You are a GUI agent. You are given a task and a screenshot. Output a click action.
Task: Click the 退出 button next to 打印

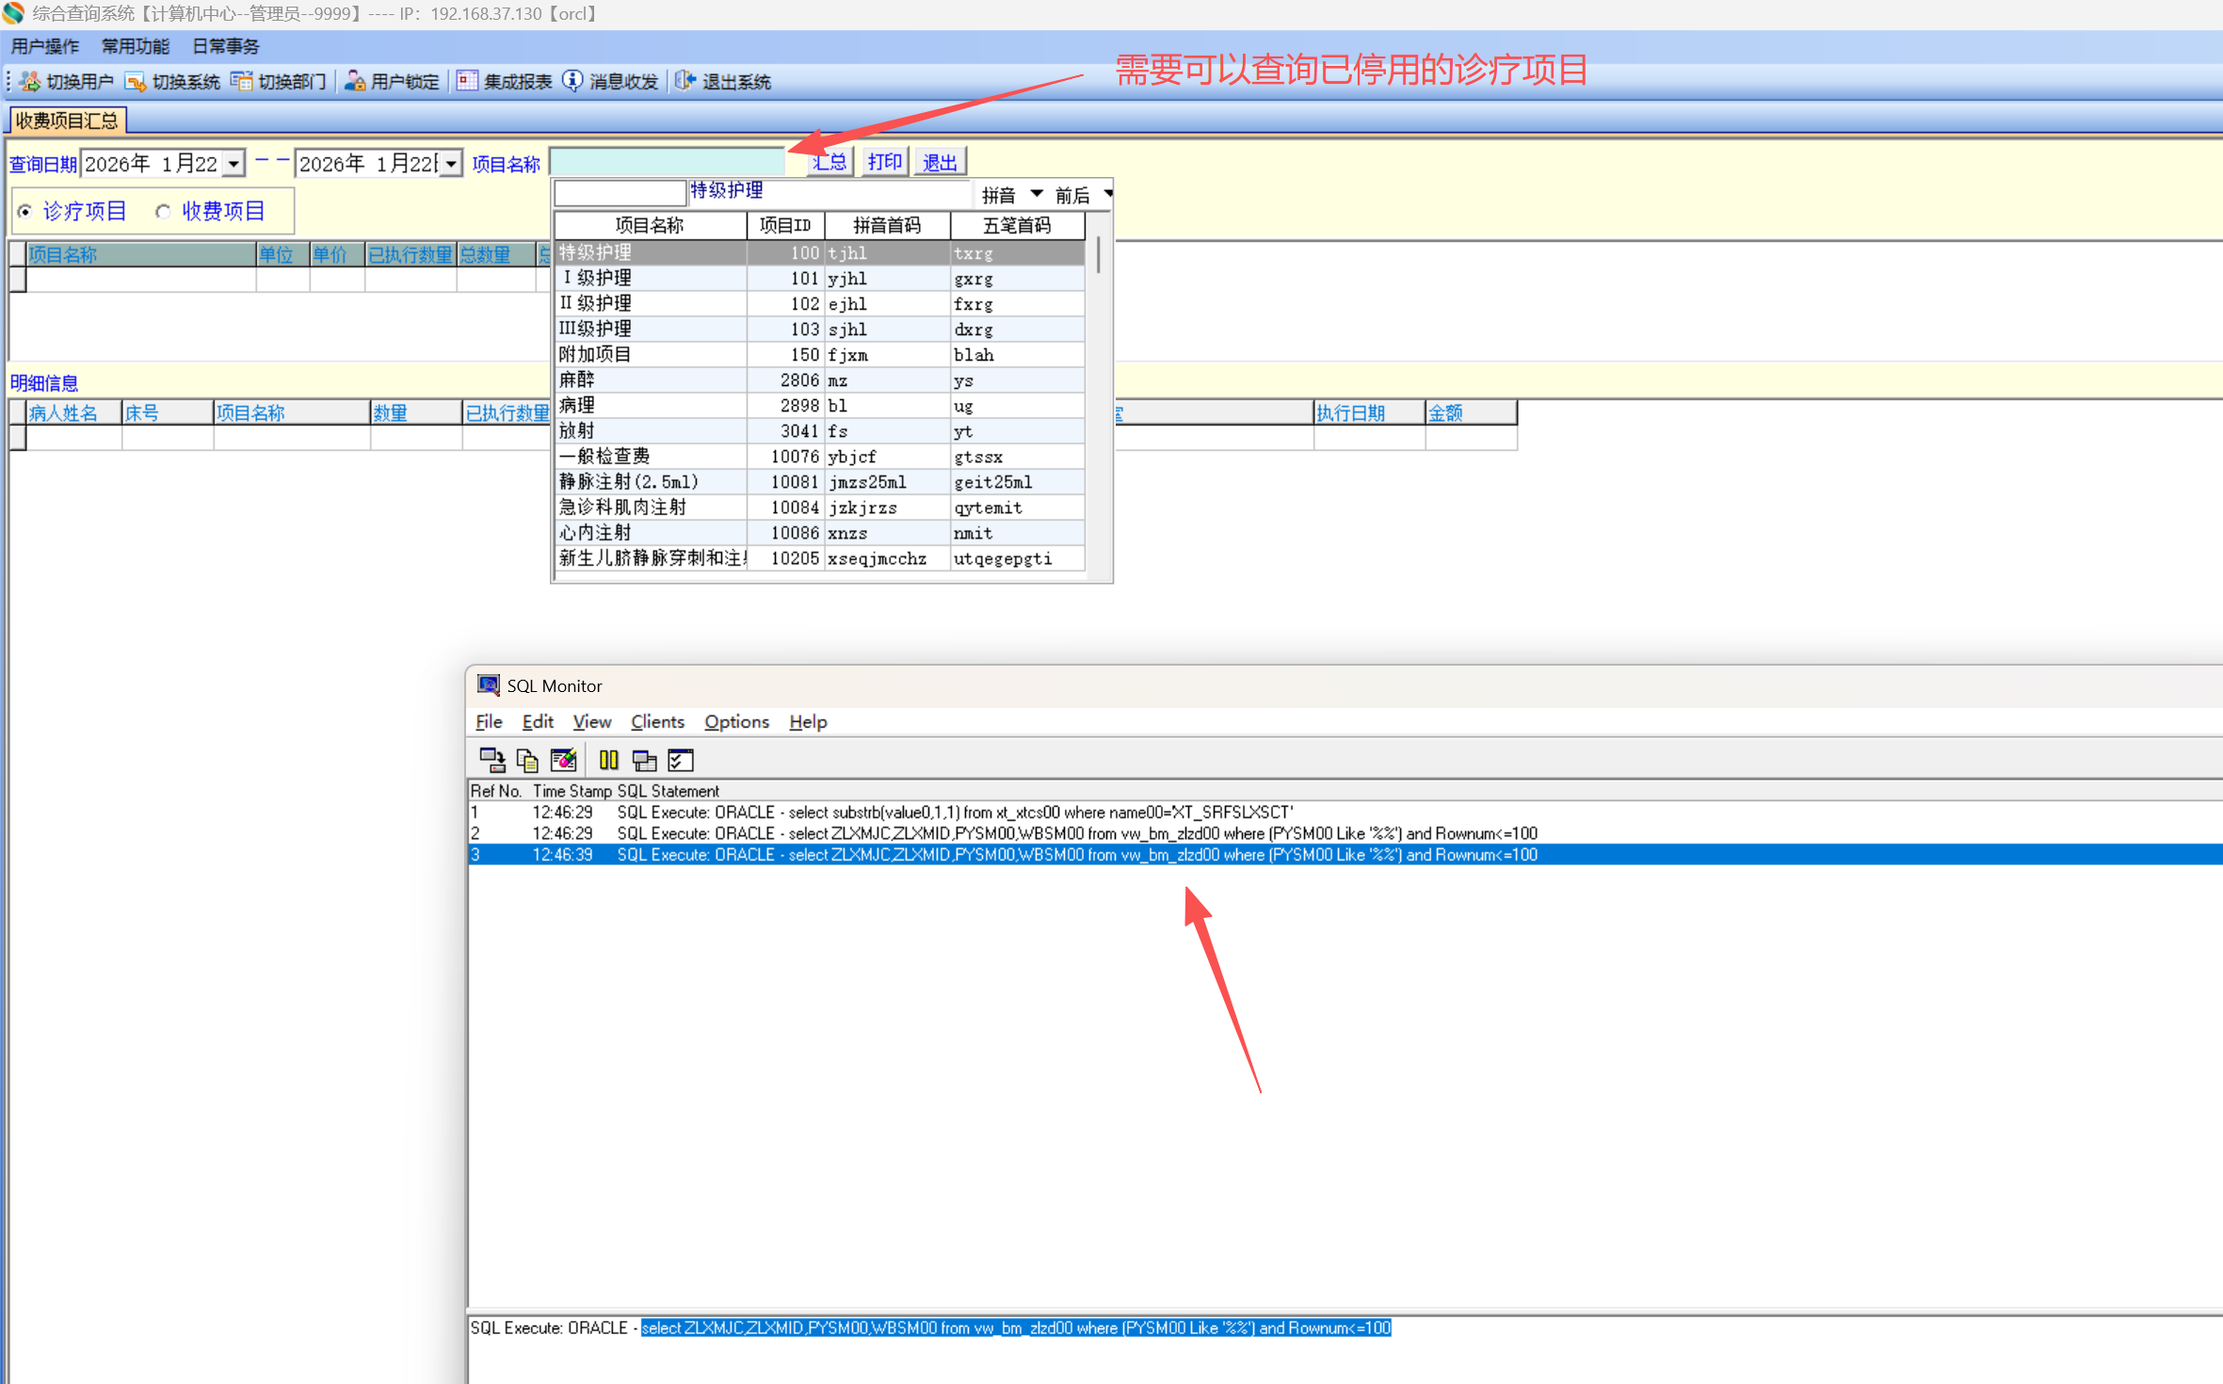pos(940,162)
